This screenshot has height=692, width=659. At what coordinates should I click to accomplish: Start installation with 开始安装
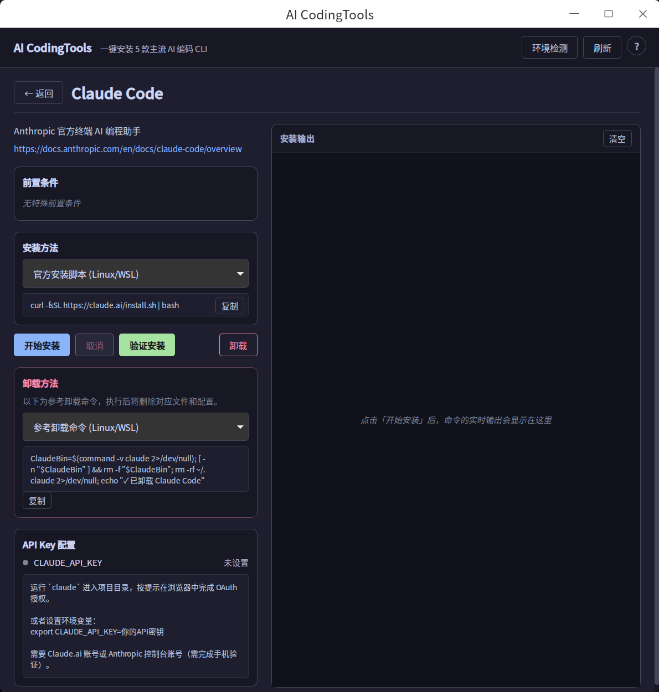click(42, 345)
